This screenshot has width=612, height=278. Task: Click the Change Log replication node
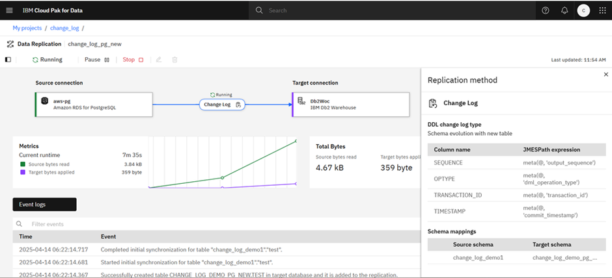click(x=222, y=105)
